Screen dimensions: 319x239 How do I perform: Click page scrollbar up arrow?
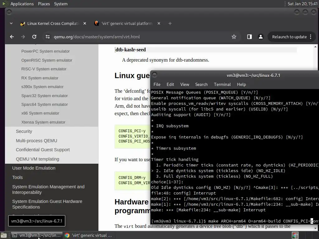315,47
